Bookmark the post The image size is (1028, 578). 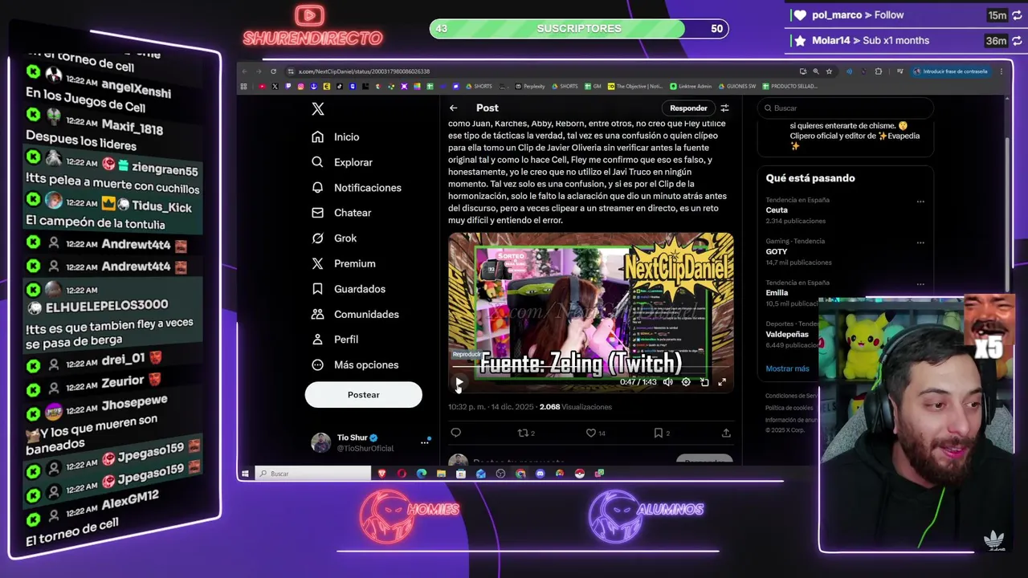coord(662,433)
